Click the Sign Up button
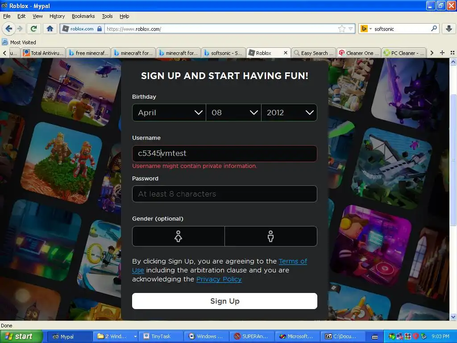This screenshot has width=457, height=343. [x=224, y=301]
